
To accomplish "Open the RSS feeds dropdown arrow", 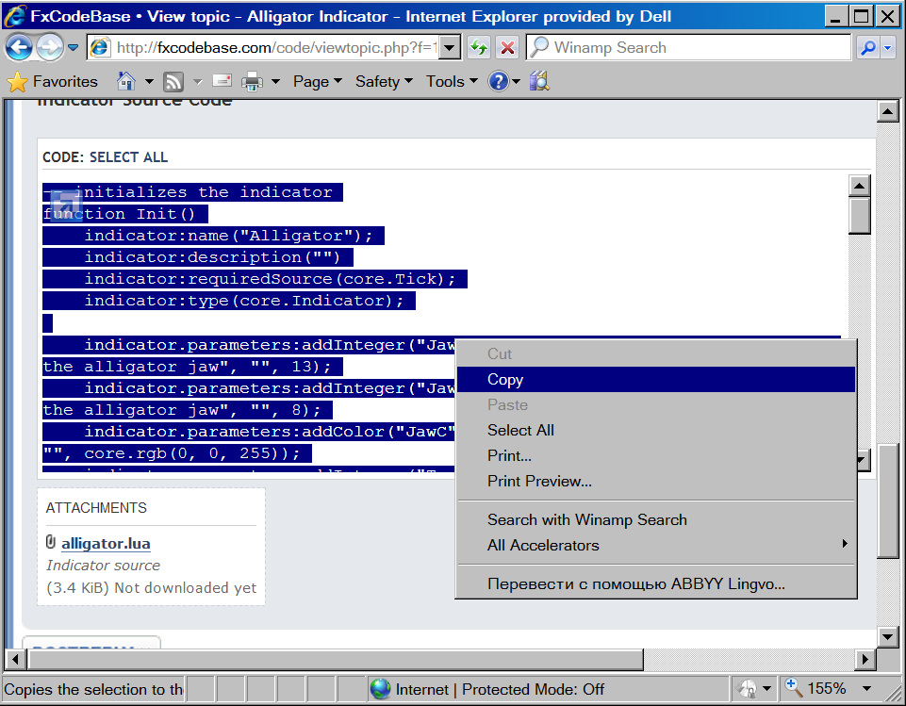I will pyautogui.click(x=198, y=82).
